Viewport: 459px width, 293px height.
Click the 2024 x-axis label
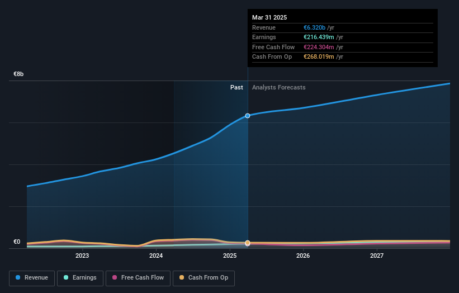pos(156,256)
